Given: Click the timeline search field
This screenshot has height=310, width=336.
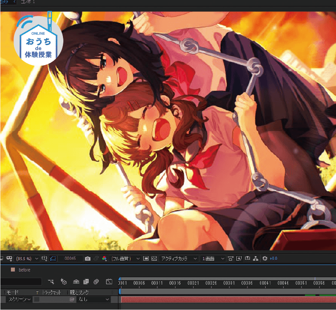Looking at the screenshot, I should [x=21, y=282].
